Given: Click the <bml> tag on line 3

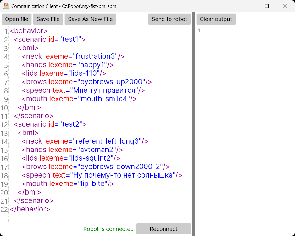Looking at the screenshot, I should pos(28,48).
